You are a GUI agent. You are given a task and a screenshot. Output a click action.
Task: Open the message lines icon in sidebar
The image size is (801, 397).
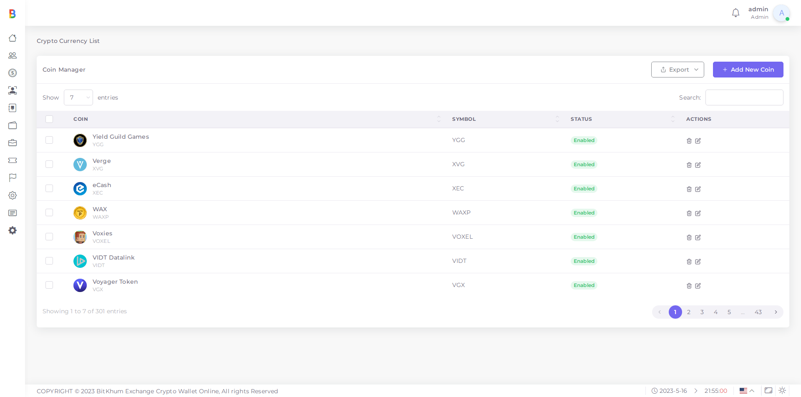coord(13,213)
